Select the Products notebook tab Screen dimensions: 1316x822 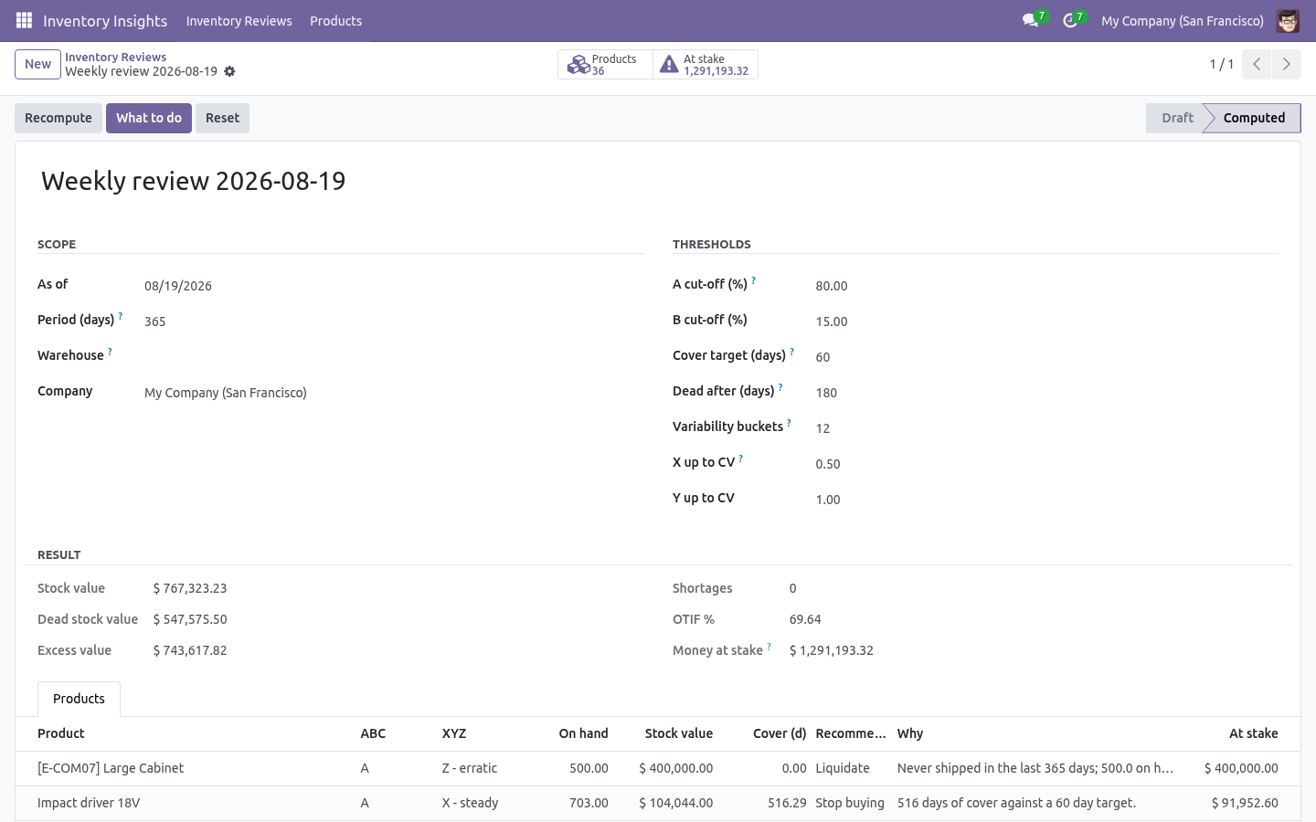(79, 699)
